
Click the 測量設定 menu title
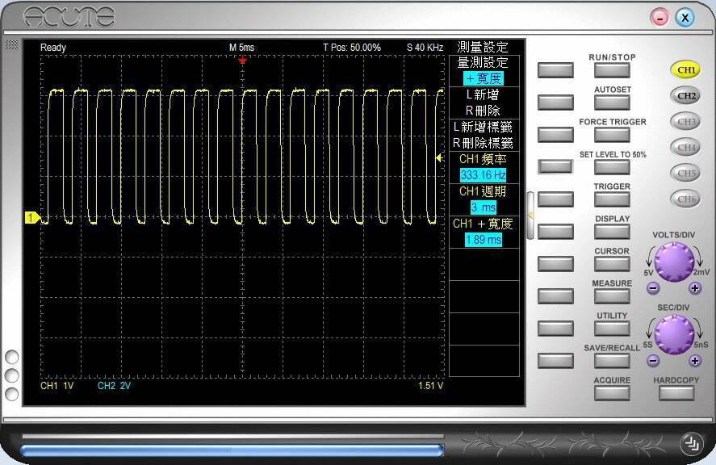pos(483,47)
